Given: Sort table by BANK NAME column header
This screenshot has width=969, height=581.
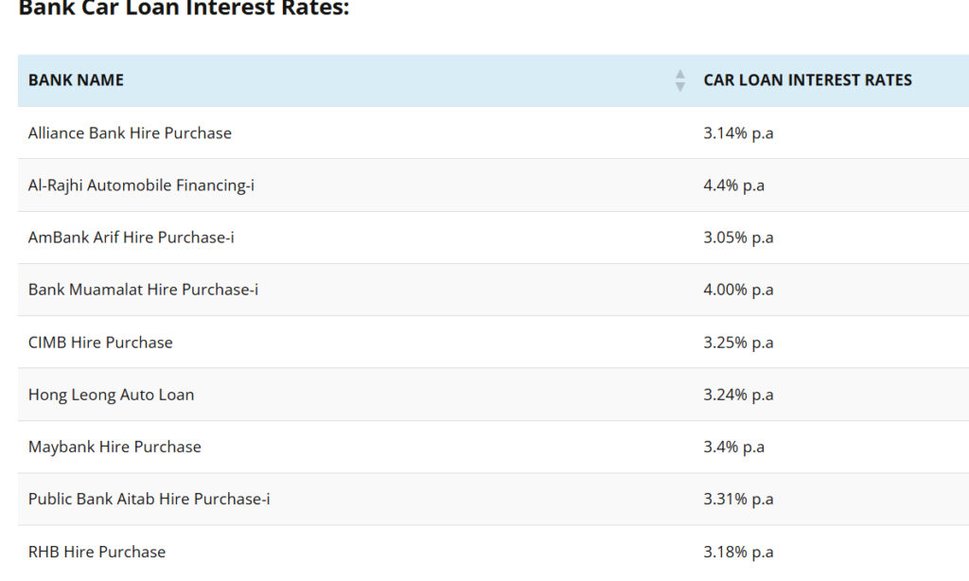Looking at the screenshot, I should point(76,80).
